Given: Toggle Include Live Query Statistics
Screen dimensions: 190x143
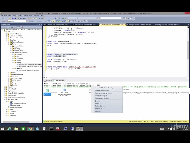Looking at the screenshot, I should (x=59, y=21).
